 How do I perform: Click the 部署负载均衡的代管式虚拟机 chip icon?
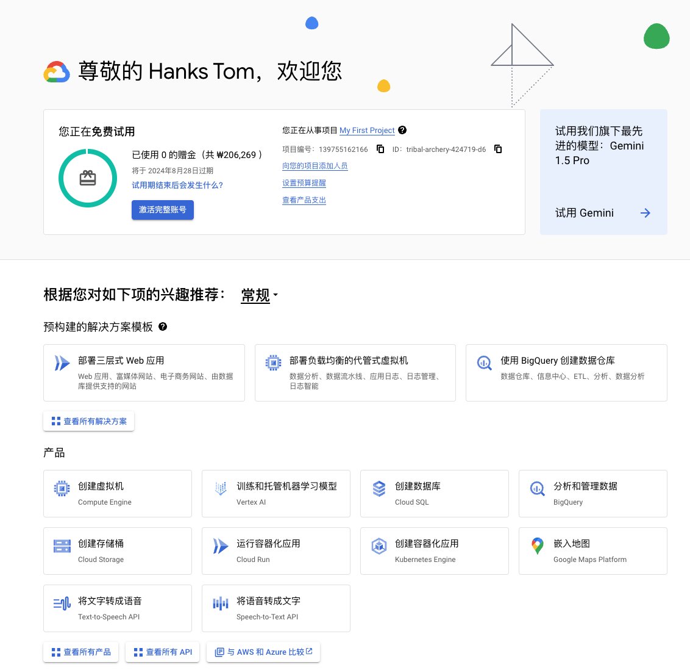coord(273,362)
